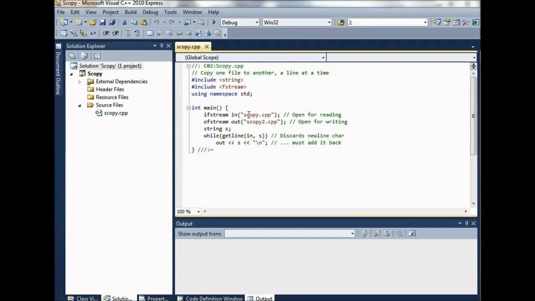This screenshot has width=535, height=301.
Task: Click the Toolbox wrench icon
Action: (466, 22)
